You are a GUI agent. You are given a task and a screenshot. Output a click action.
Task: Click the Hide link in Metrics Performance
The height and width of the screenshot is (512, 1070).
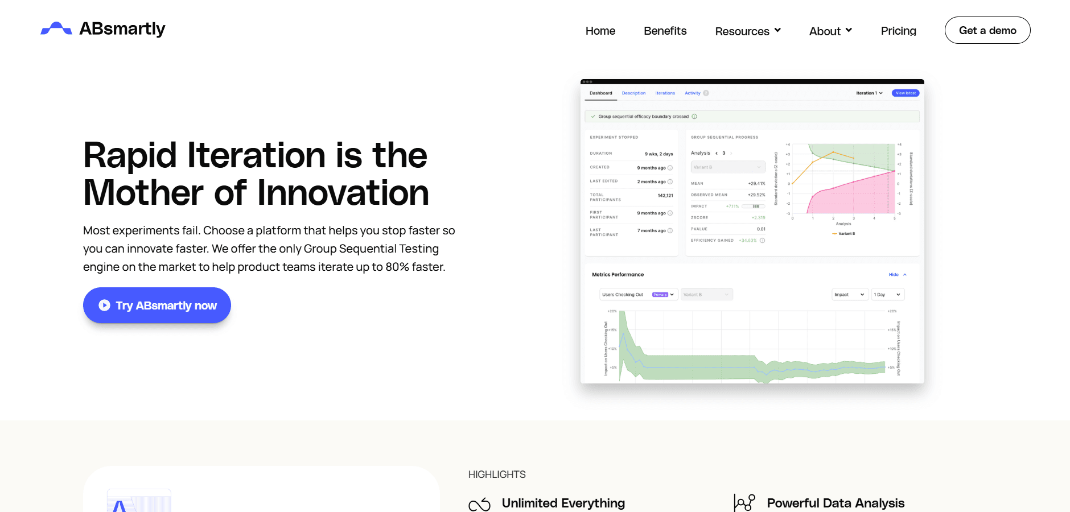click(897, 275)
